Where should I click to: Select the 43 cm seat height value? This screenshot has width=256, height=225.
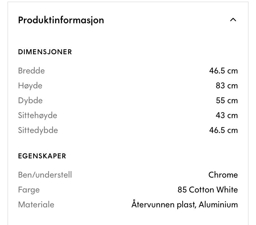tap(227, 115)
